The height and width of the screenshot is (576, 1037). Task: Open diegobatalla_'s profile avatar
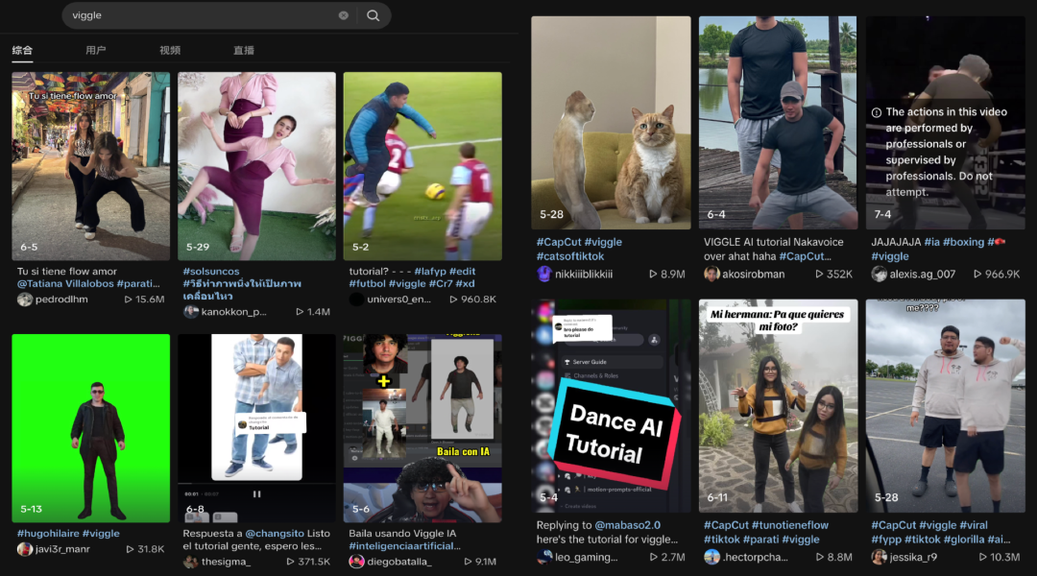click(356, 562)
